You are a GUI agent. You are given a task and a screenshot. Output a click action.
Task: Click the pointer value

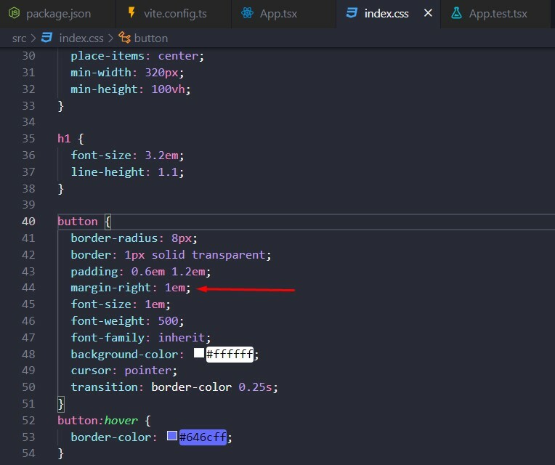pos(147,371)
